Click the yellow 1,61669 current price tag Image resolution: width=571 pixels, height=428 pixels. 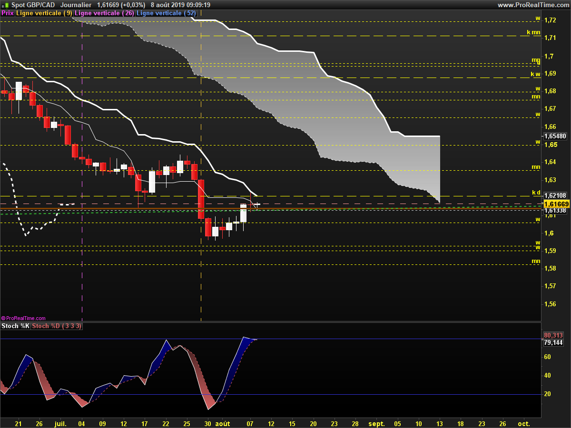(x=557, y=204)
